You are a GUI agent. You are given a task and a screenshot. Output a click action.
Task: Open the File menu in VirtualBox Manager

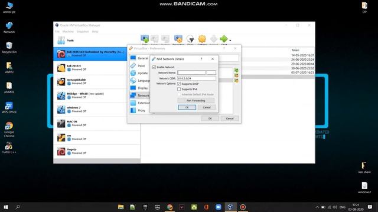pyautogui.click(x=57, y=31)
